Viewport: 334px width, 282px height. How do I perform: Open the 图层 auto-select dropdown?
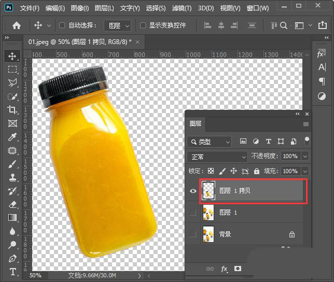117,26
